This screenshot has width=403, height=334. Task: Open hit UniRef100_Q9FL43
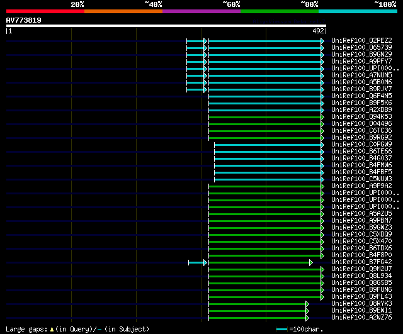click(x=361, y=297)
